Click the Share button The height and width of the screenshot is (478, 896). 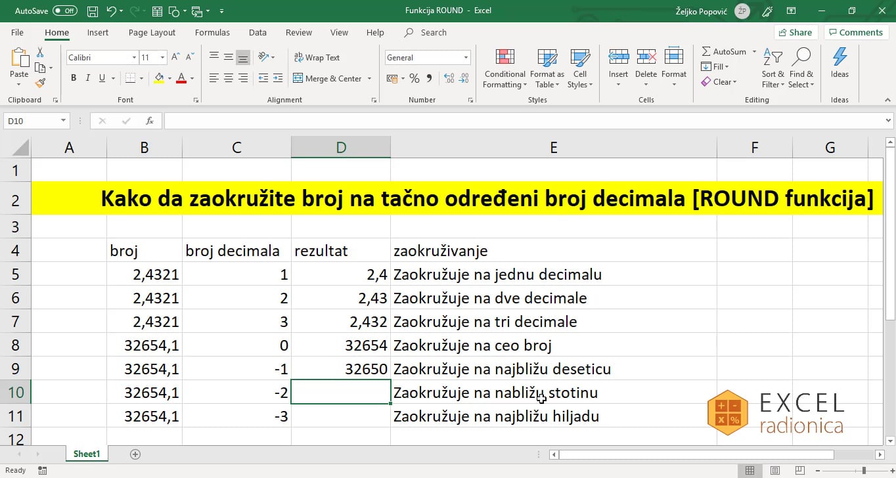coord(795,32)
